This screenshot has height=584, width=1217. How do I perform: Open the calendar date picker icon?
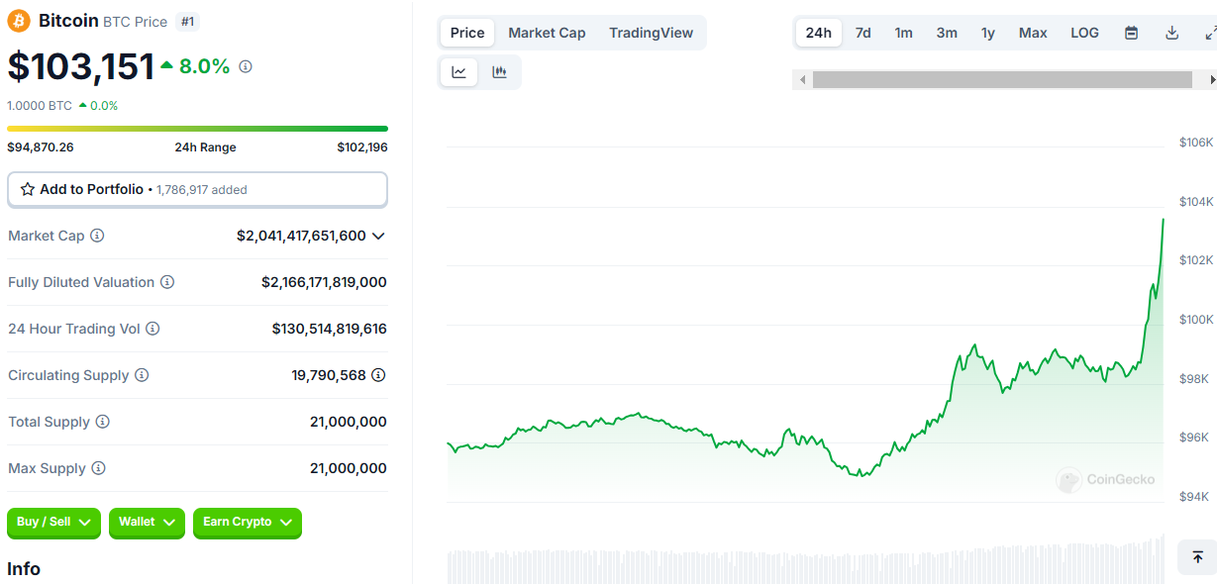pos(1131,33)
